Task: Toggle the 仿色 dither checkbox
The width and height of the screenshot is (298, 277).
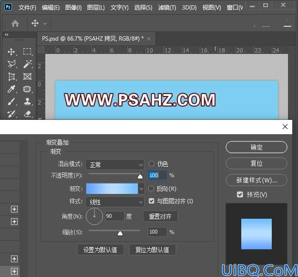Action: (151, 163)
